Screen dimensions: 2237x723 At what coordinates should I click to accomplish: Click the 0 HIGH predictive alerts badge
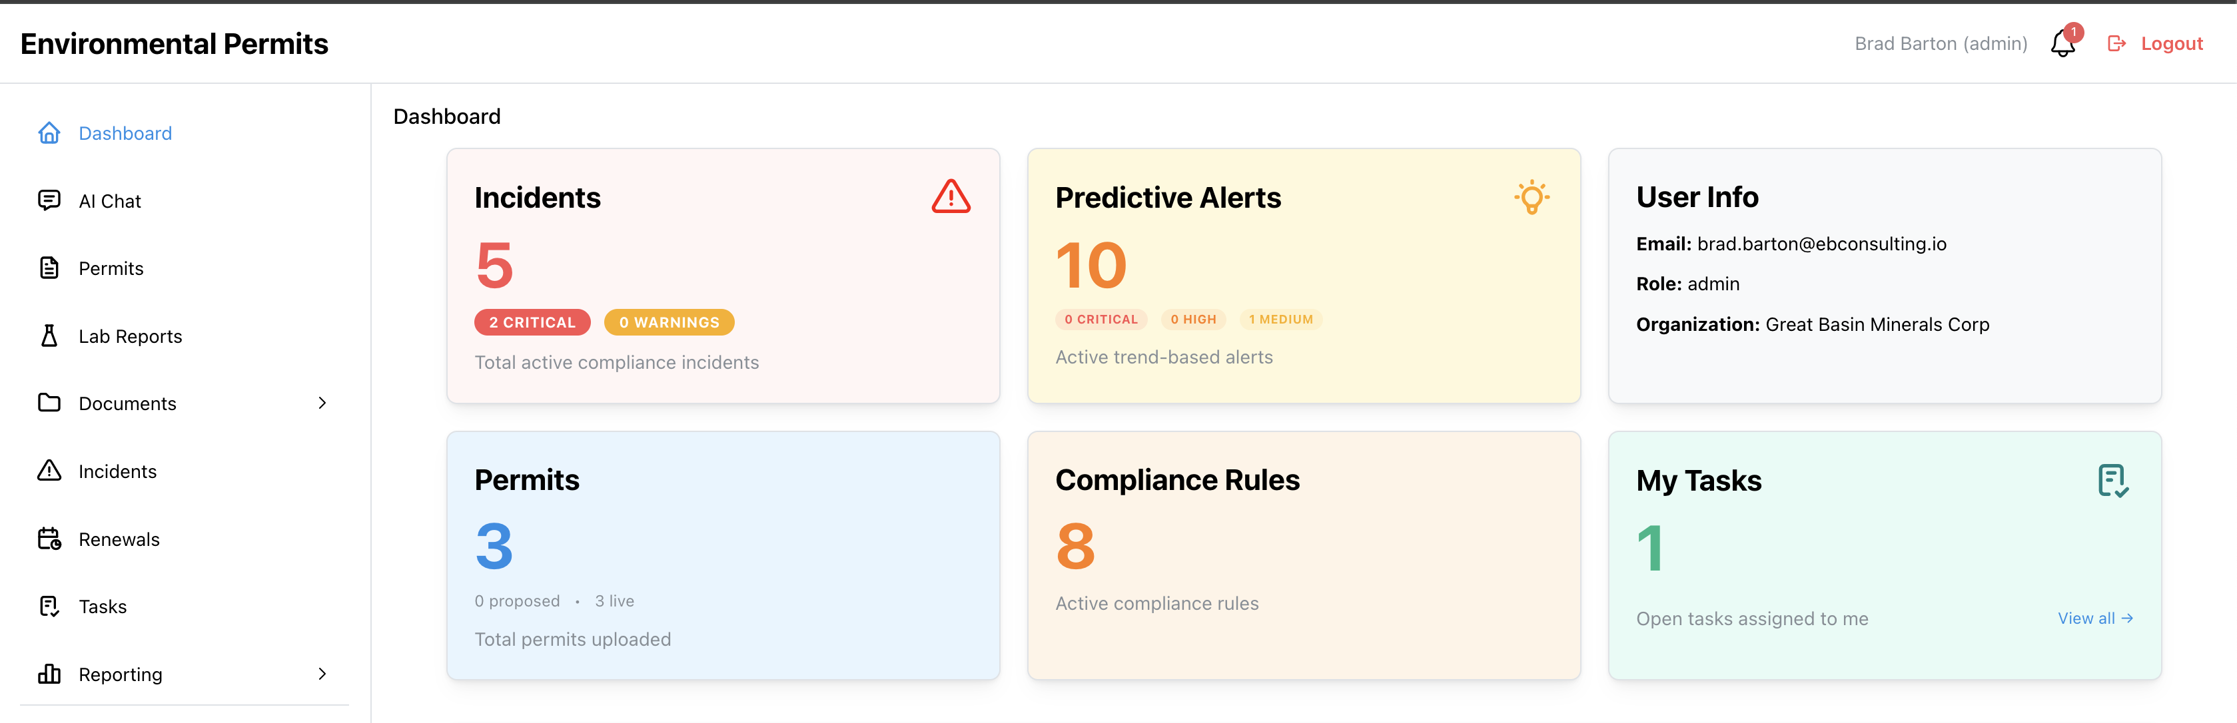coord(1193,320)
